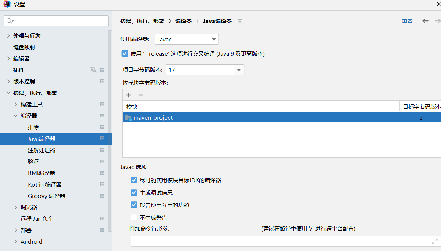Click the search magnifier icon in settings
The height and width of the screenshot is (251, 441).
click(x=10, y=21)
